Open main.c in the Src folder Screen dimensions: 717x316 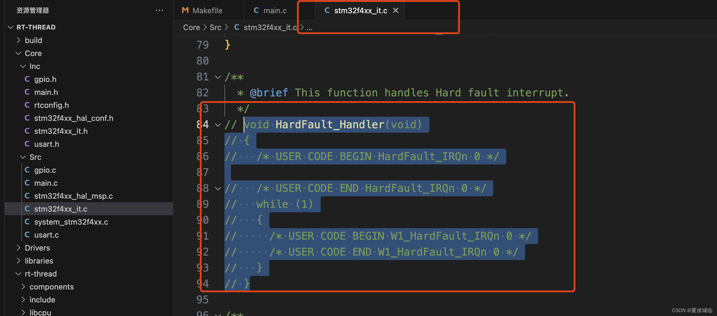(x=89, y=183)
